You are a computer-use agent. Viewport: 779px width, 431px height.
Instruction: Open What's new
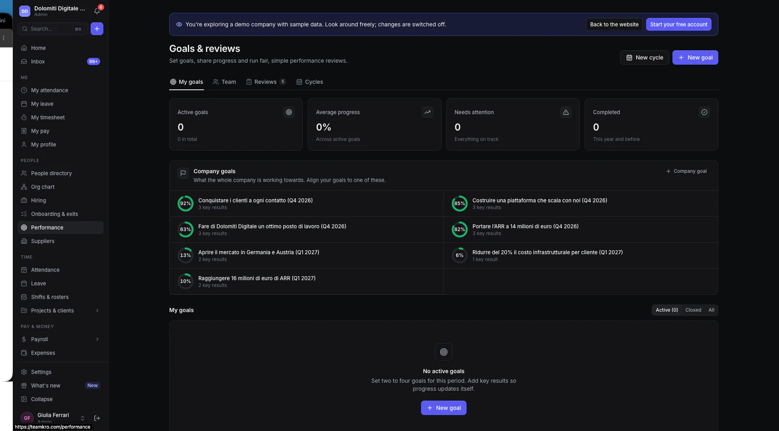pos(60,386)
